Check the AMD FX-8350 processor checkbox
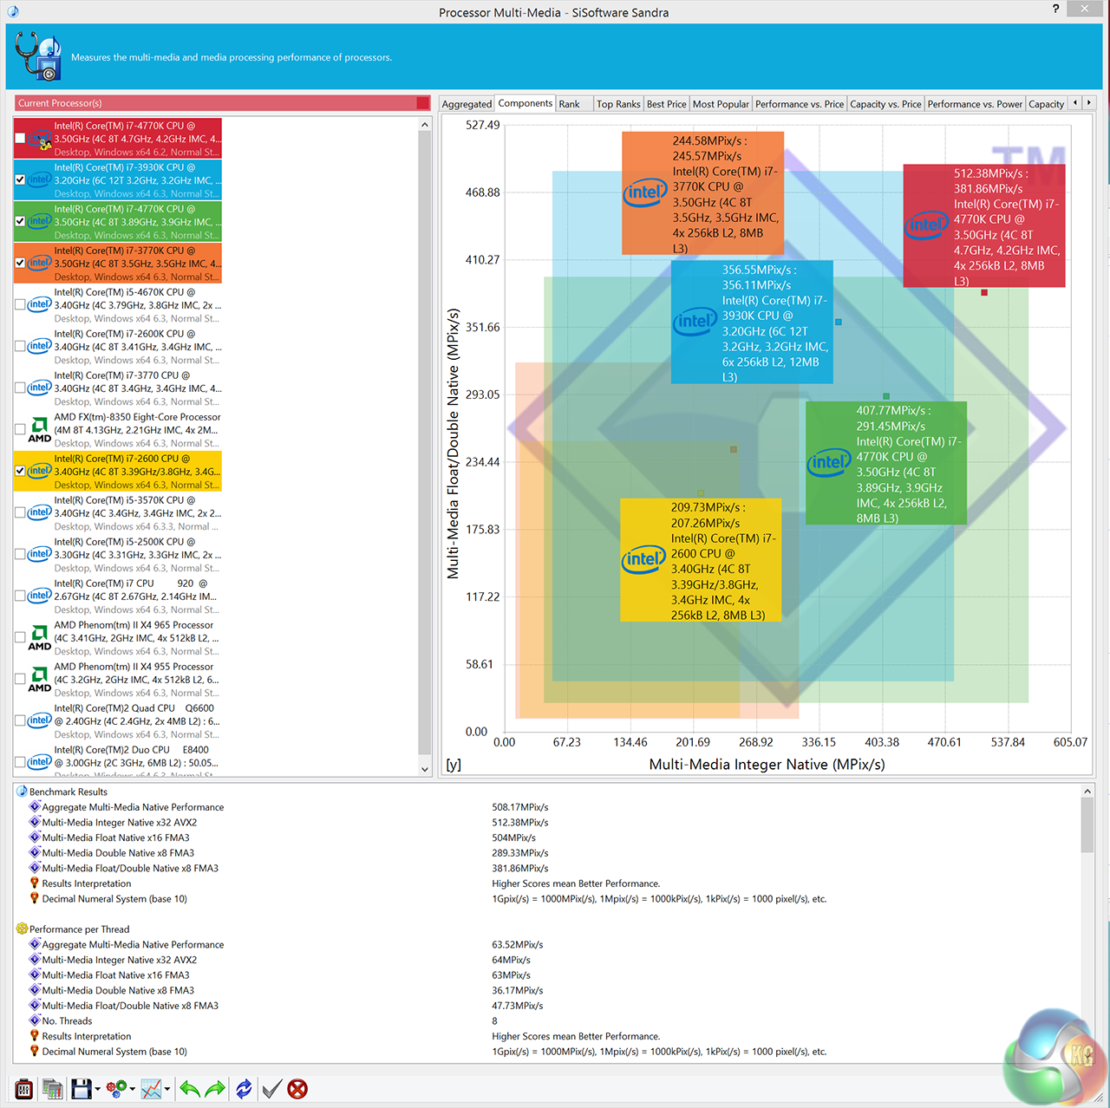The width and height of the screenshot is (1110, 1108). [x=20, y=430]
